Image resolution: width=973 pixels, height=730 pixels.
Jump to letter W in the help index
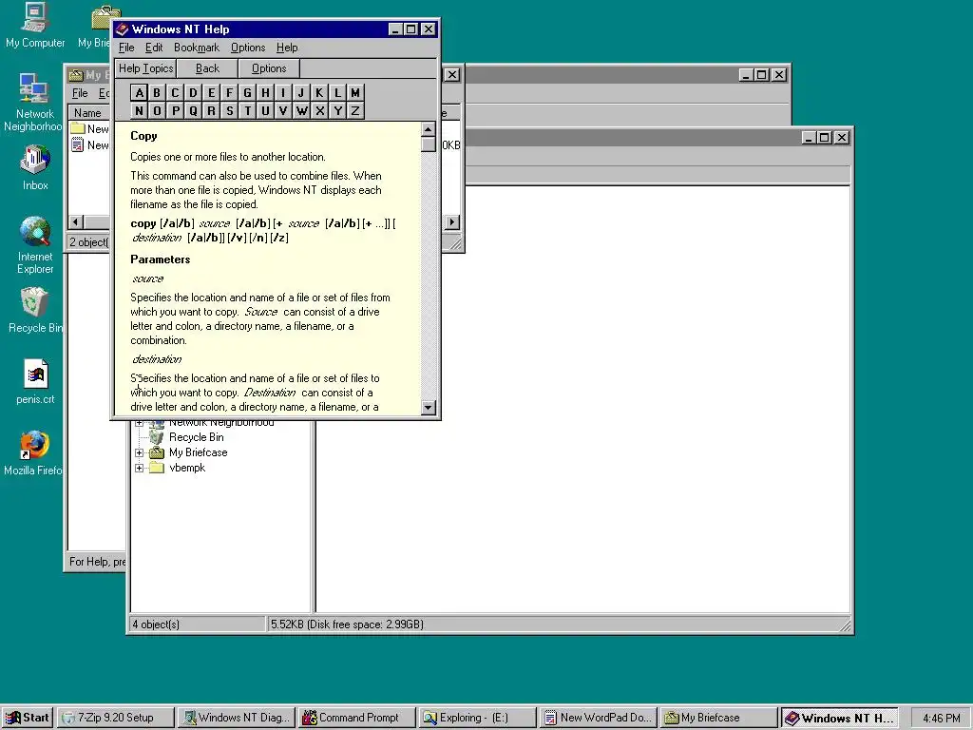tap(301, 110)
